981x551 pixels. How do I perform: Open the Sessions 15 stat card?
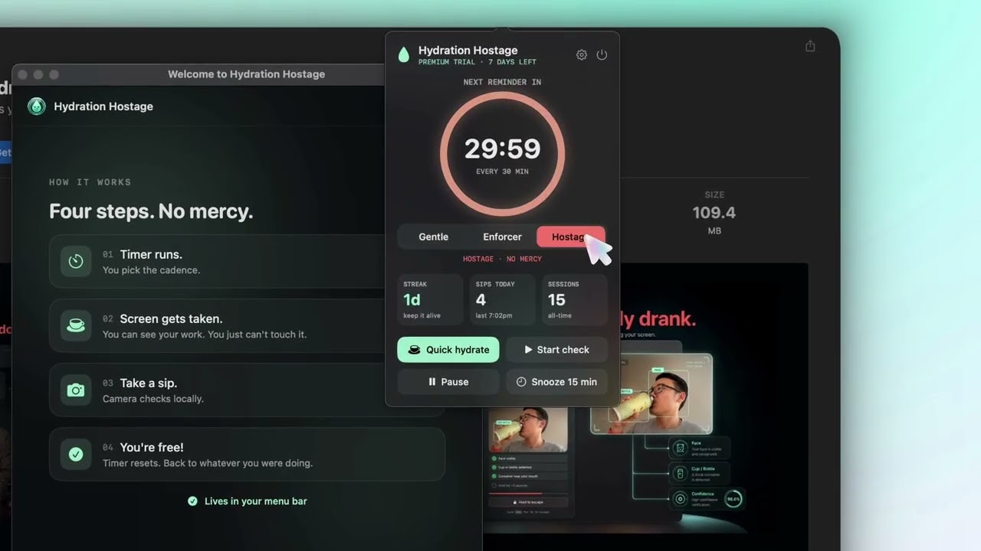[x=574, y=300]
